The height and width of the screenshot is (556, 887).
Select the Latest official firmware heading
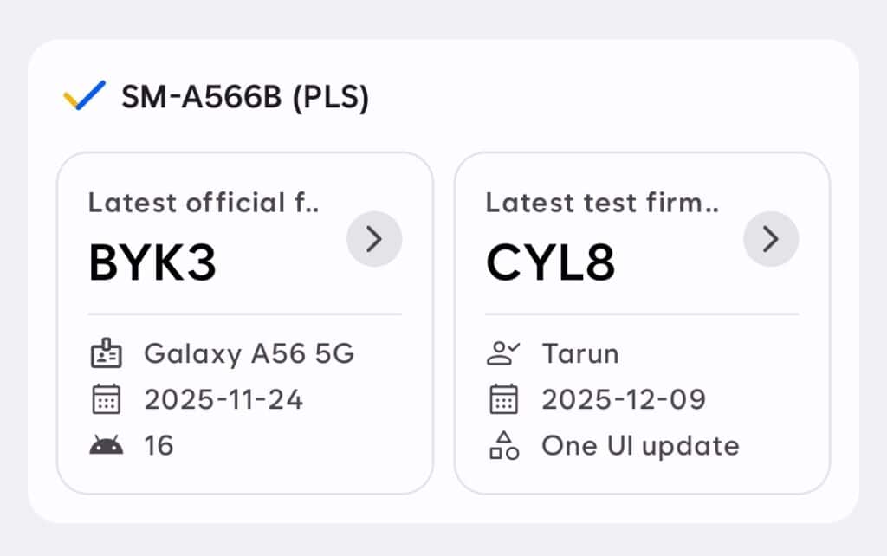pos(204,203)
